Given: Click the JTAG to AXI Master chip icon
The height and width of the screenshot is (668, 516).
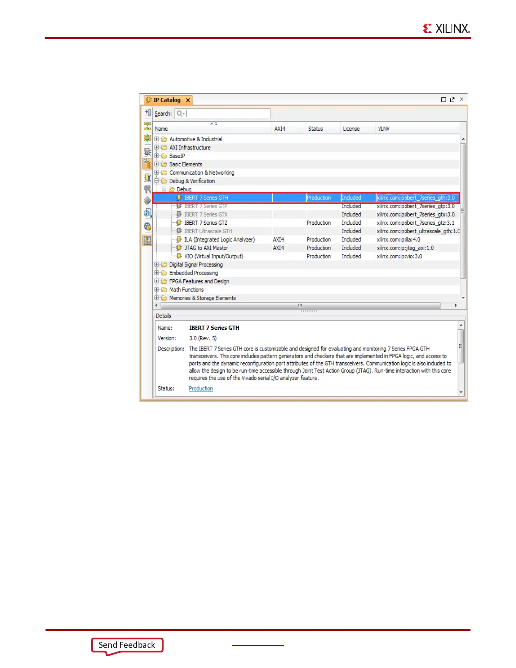Looking at the screenshot, I should click(179, 248).
